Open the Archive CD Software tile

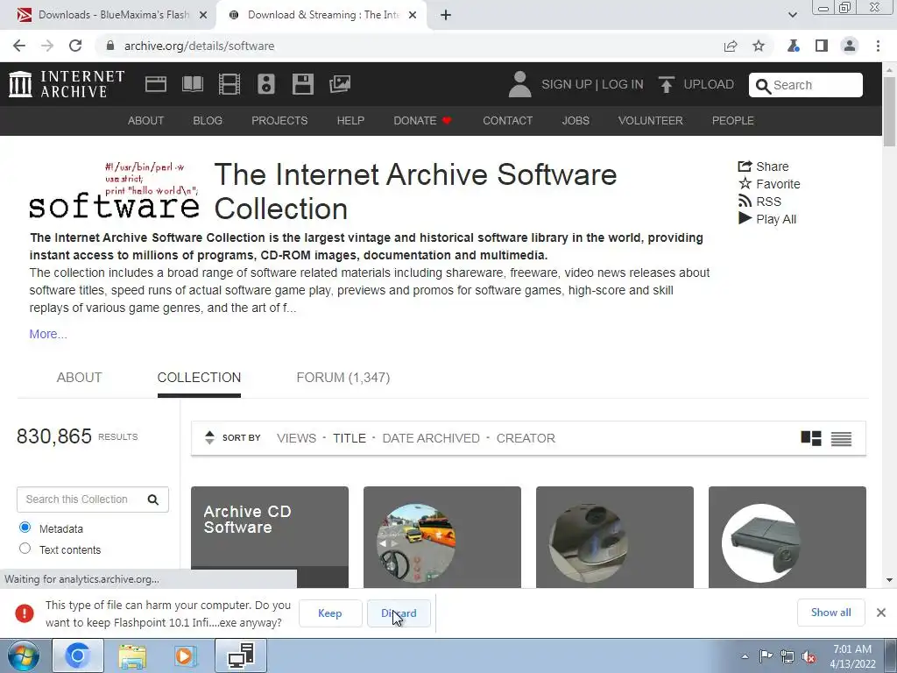pos(270,537)
